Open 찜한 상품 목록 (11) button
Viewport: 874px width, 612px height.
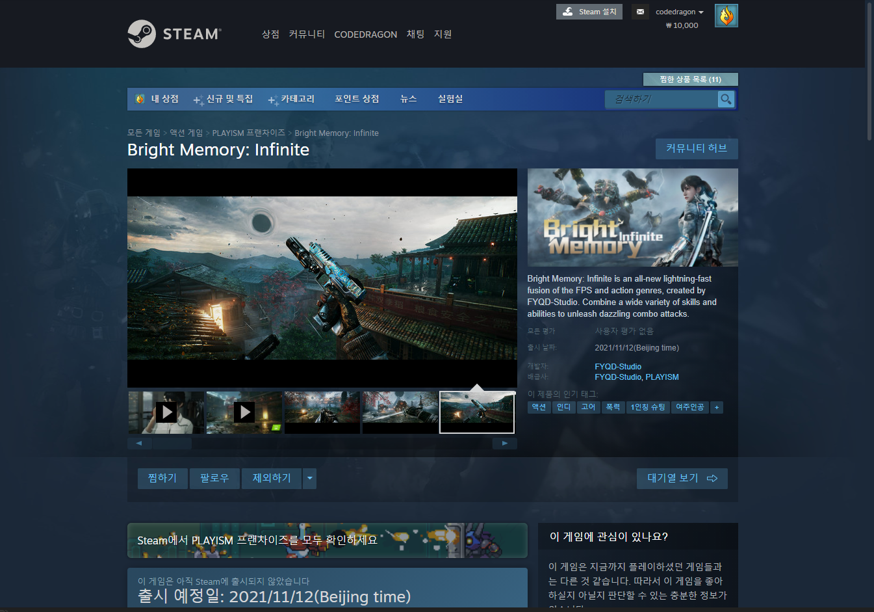pos(690,79)
